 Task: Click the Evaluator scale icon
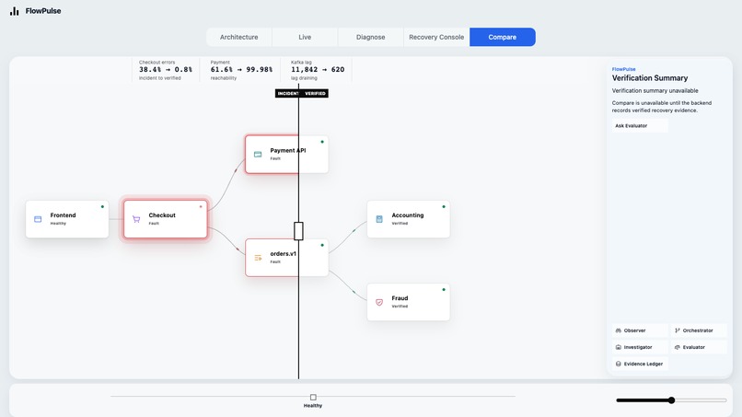pos(678,347)
